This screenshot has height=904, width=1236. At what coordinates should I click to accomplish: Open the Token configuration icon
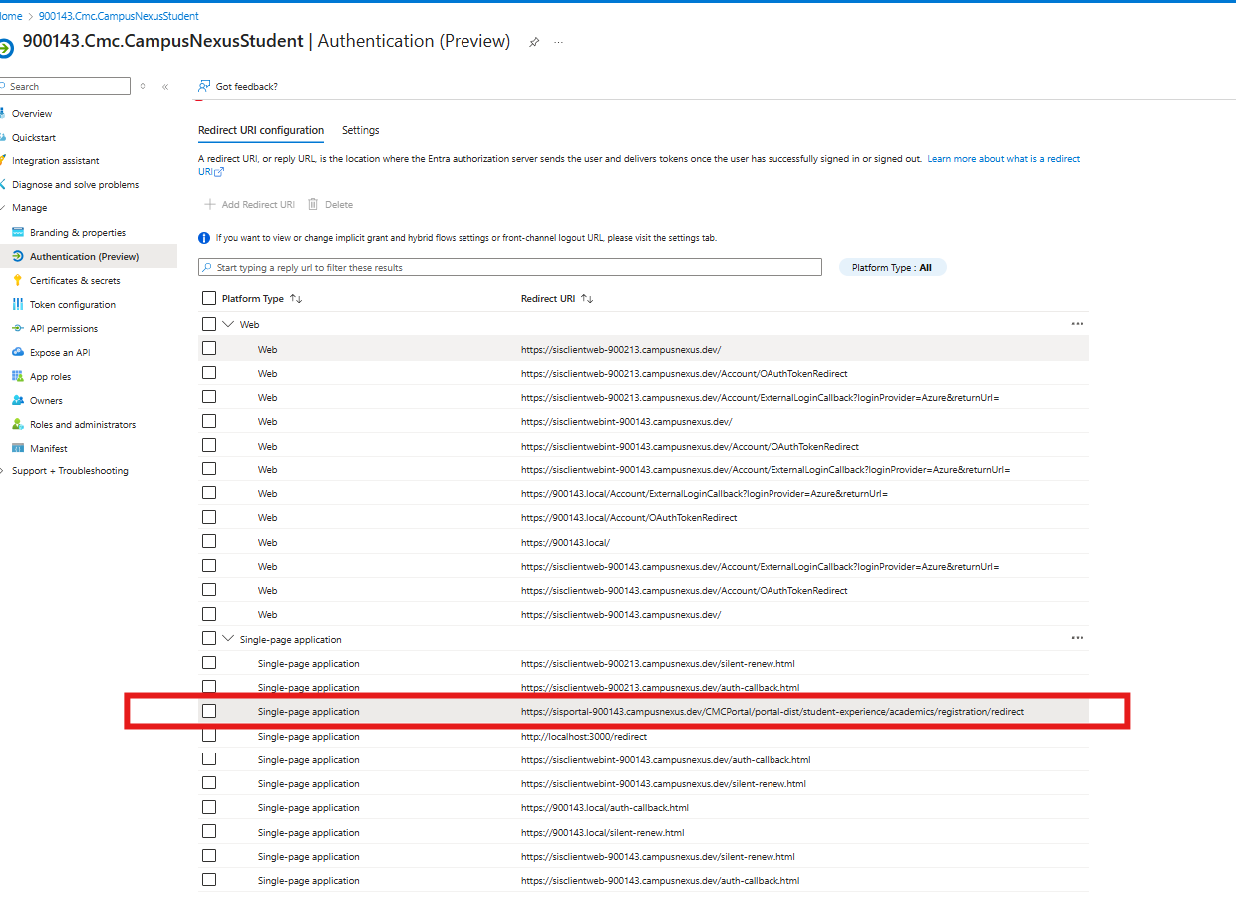point(18,304)
